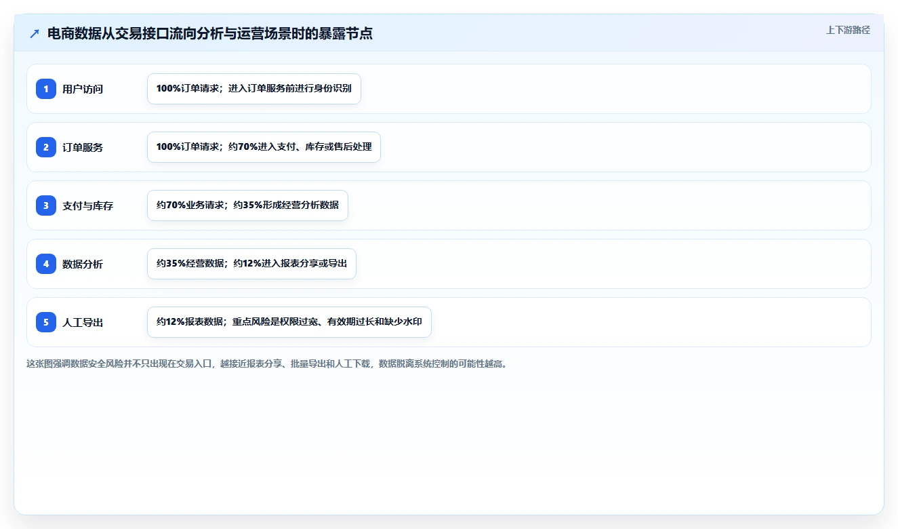This screenshot has width=898, height=529.
Task: Click the 进入订单服务前进行身份识别 description box
Action: click(254, 89)
